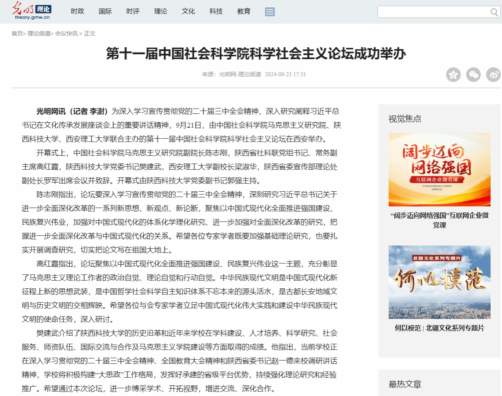The image size is (502, 396).
Task: Go to 理论频道 breadcrumb link
Action: pos(39,33)
